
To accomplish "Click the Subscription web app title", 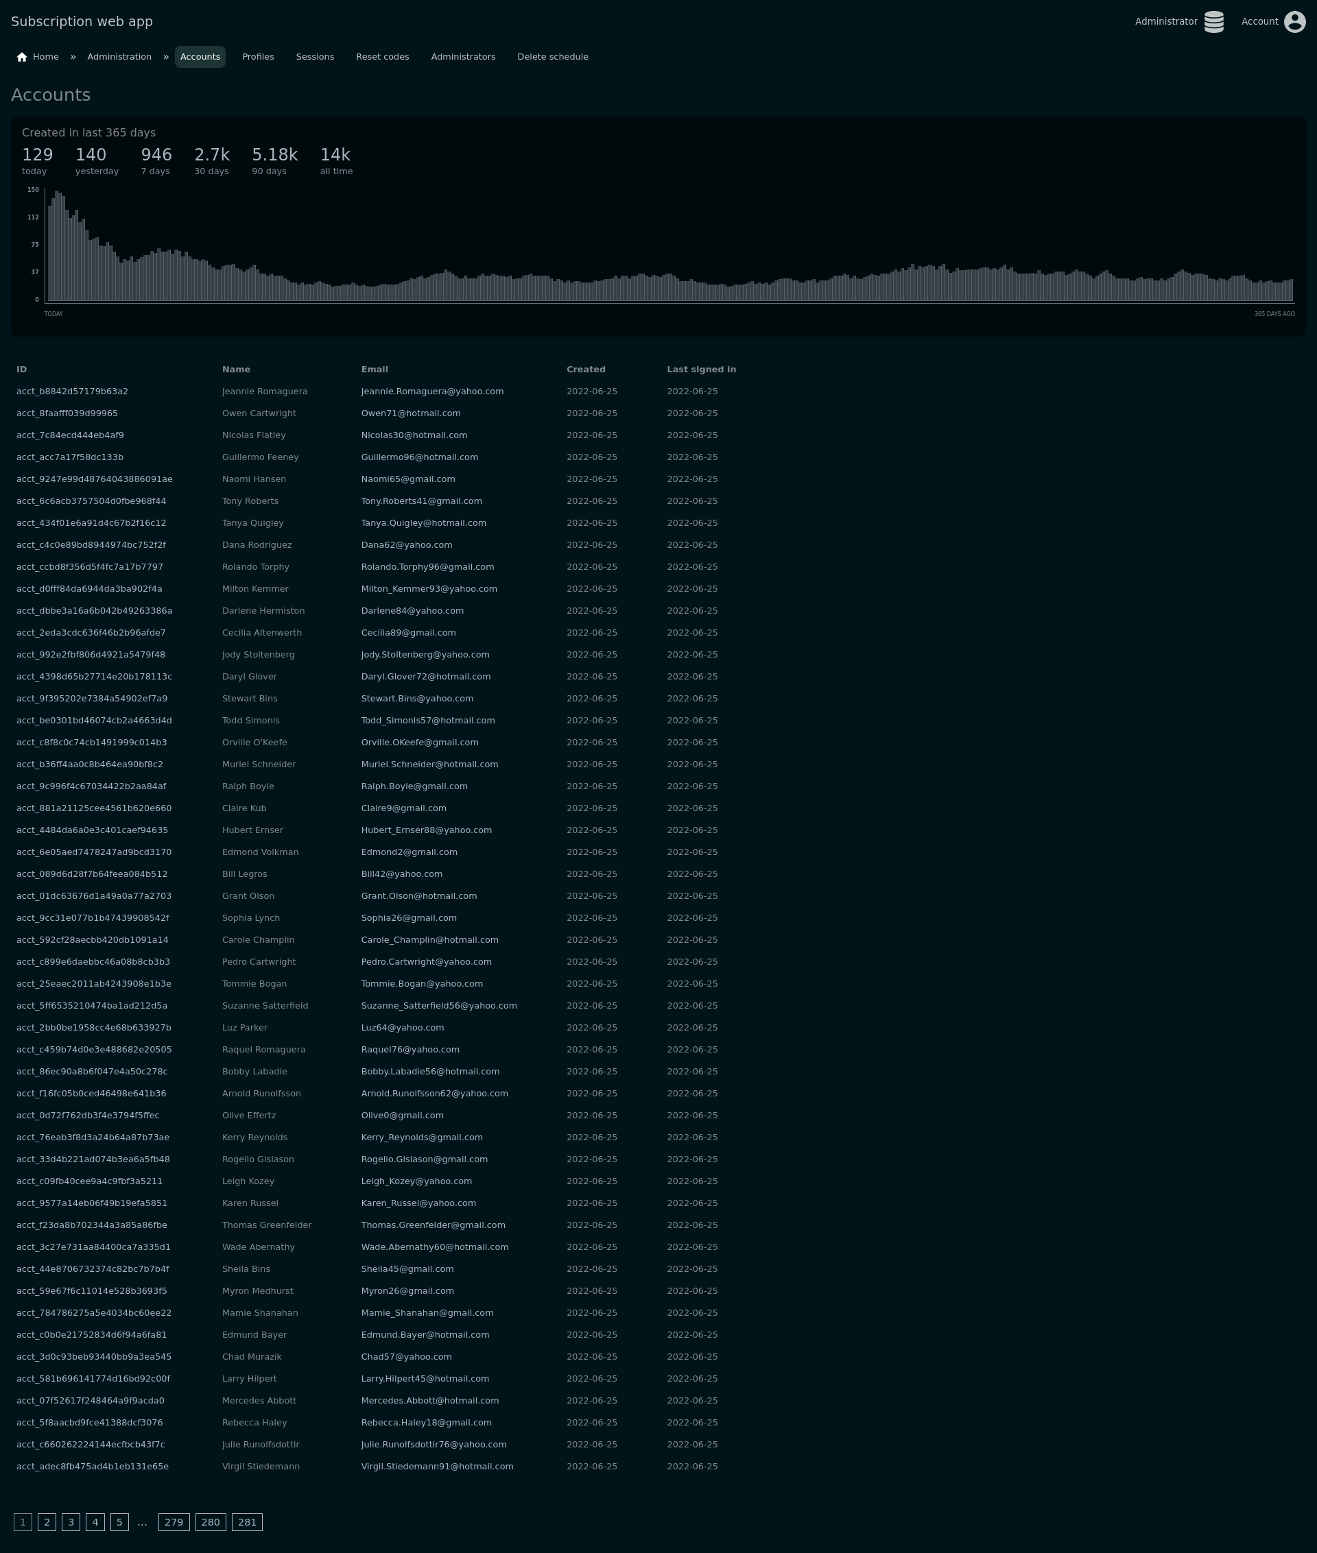I will [82, 22].
